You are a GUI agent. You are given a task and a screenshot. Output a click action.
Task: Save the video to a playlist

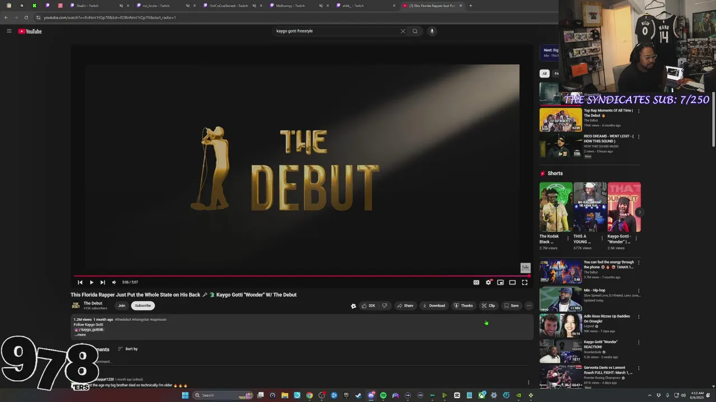[511, 305]
